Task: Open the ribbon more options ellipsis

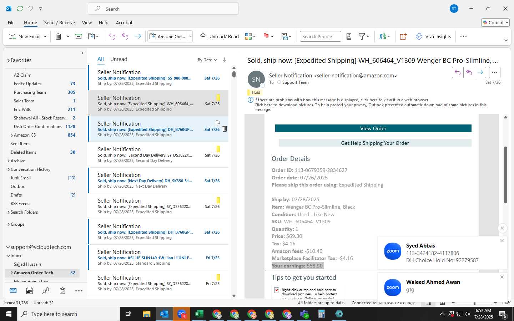Action: [x=463, y=36]
